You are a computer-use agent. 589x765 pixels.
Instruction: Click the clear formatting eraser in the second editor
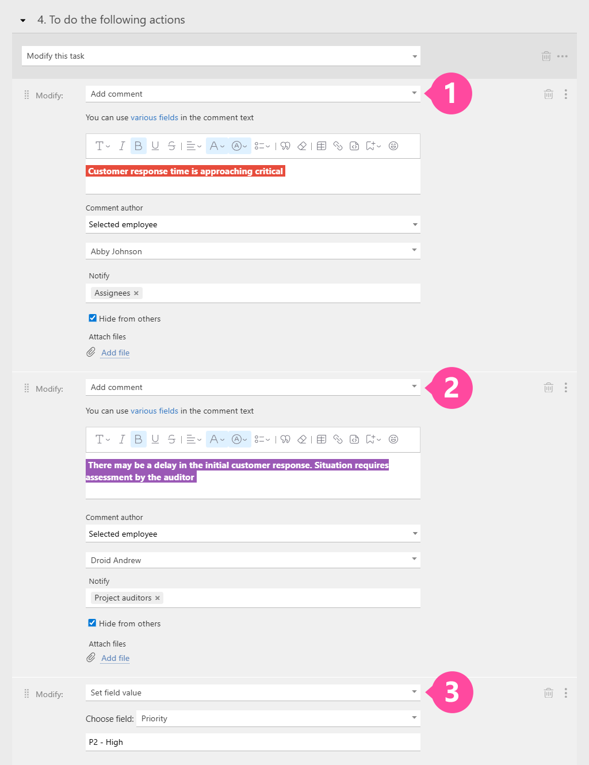pos(302,439)
